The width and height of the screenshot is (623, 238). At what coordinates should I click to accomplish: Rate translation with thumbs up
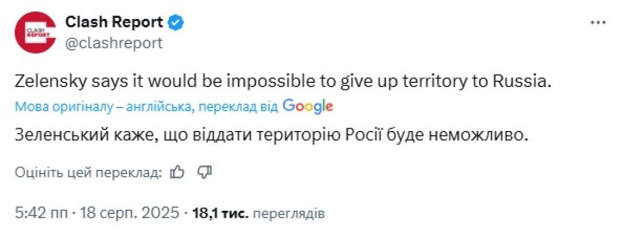coord(178,172)
